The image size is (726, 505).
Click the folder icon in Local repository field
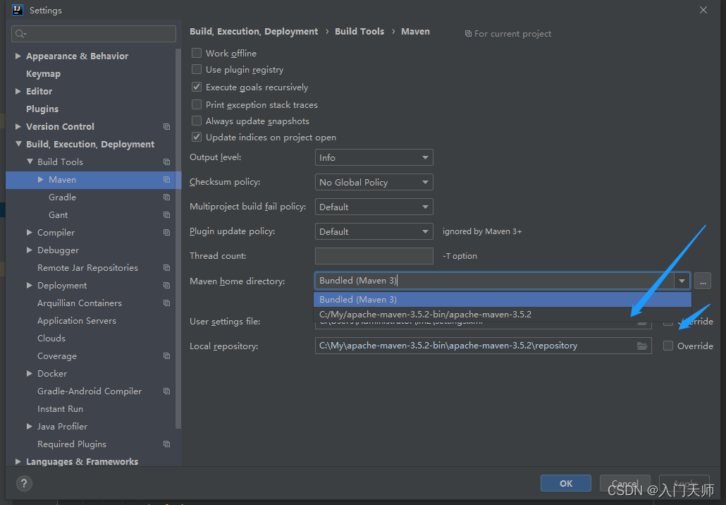point(641,346)
